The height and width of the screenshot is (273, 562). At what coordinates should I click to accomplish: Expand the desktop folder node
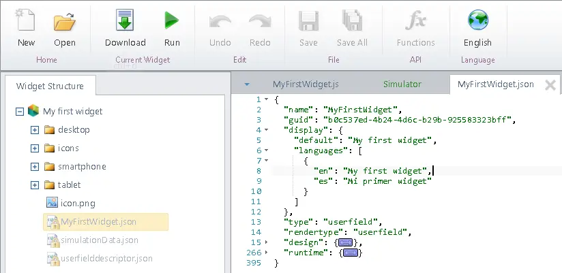34,130
